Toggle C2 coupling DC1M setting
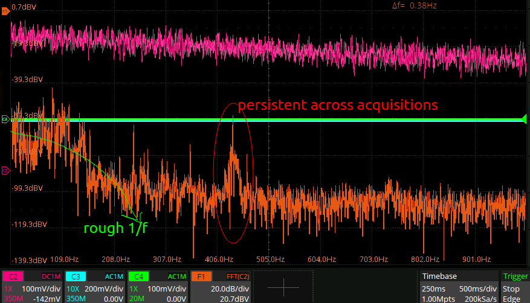This screenshot has height=303, width=530. [51, 276]
